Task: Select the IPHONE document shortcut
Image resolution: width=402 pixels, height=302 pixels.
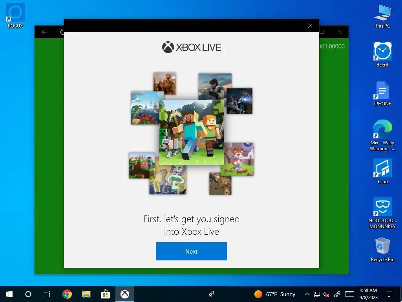Action: tap(382, 94)
